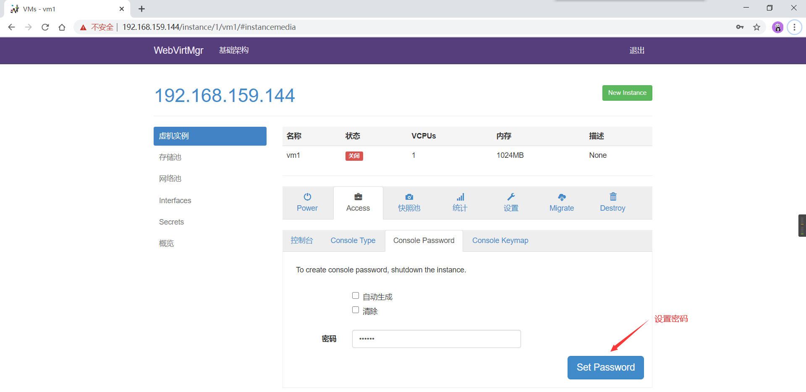Select the Console Password tab
Image resolution: width=806 pixels, height=392 pixels.
(424, 240)
